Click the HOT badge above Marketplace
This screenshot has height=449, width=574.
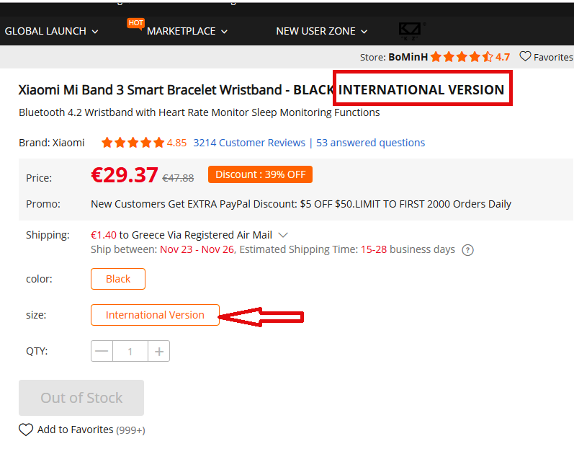click(x=135, y=23)
